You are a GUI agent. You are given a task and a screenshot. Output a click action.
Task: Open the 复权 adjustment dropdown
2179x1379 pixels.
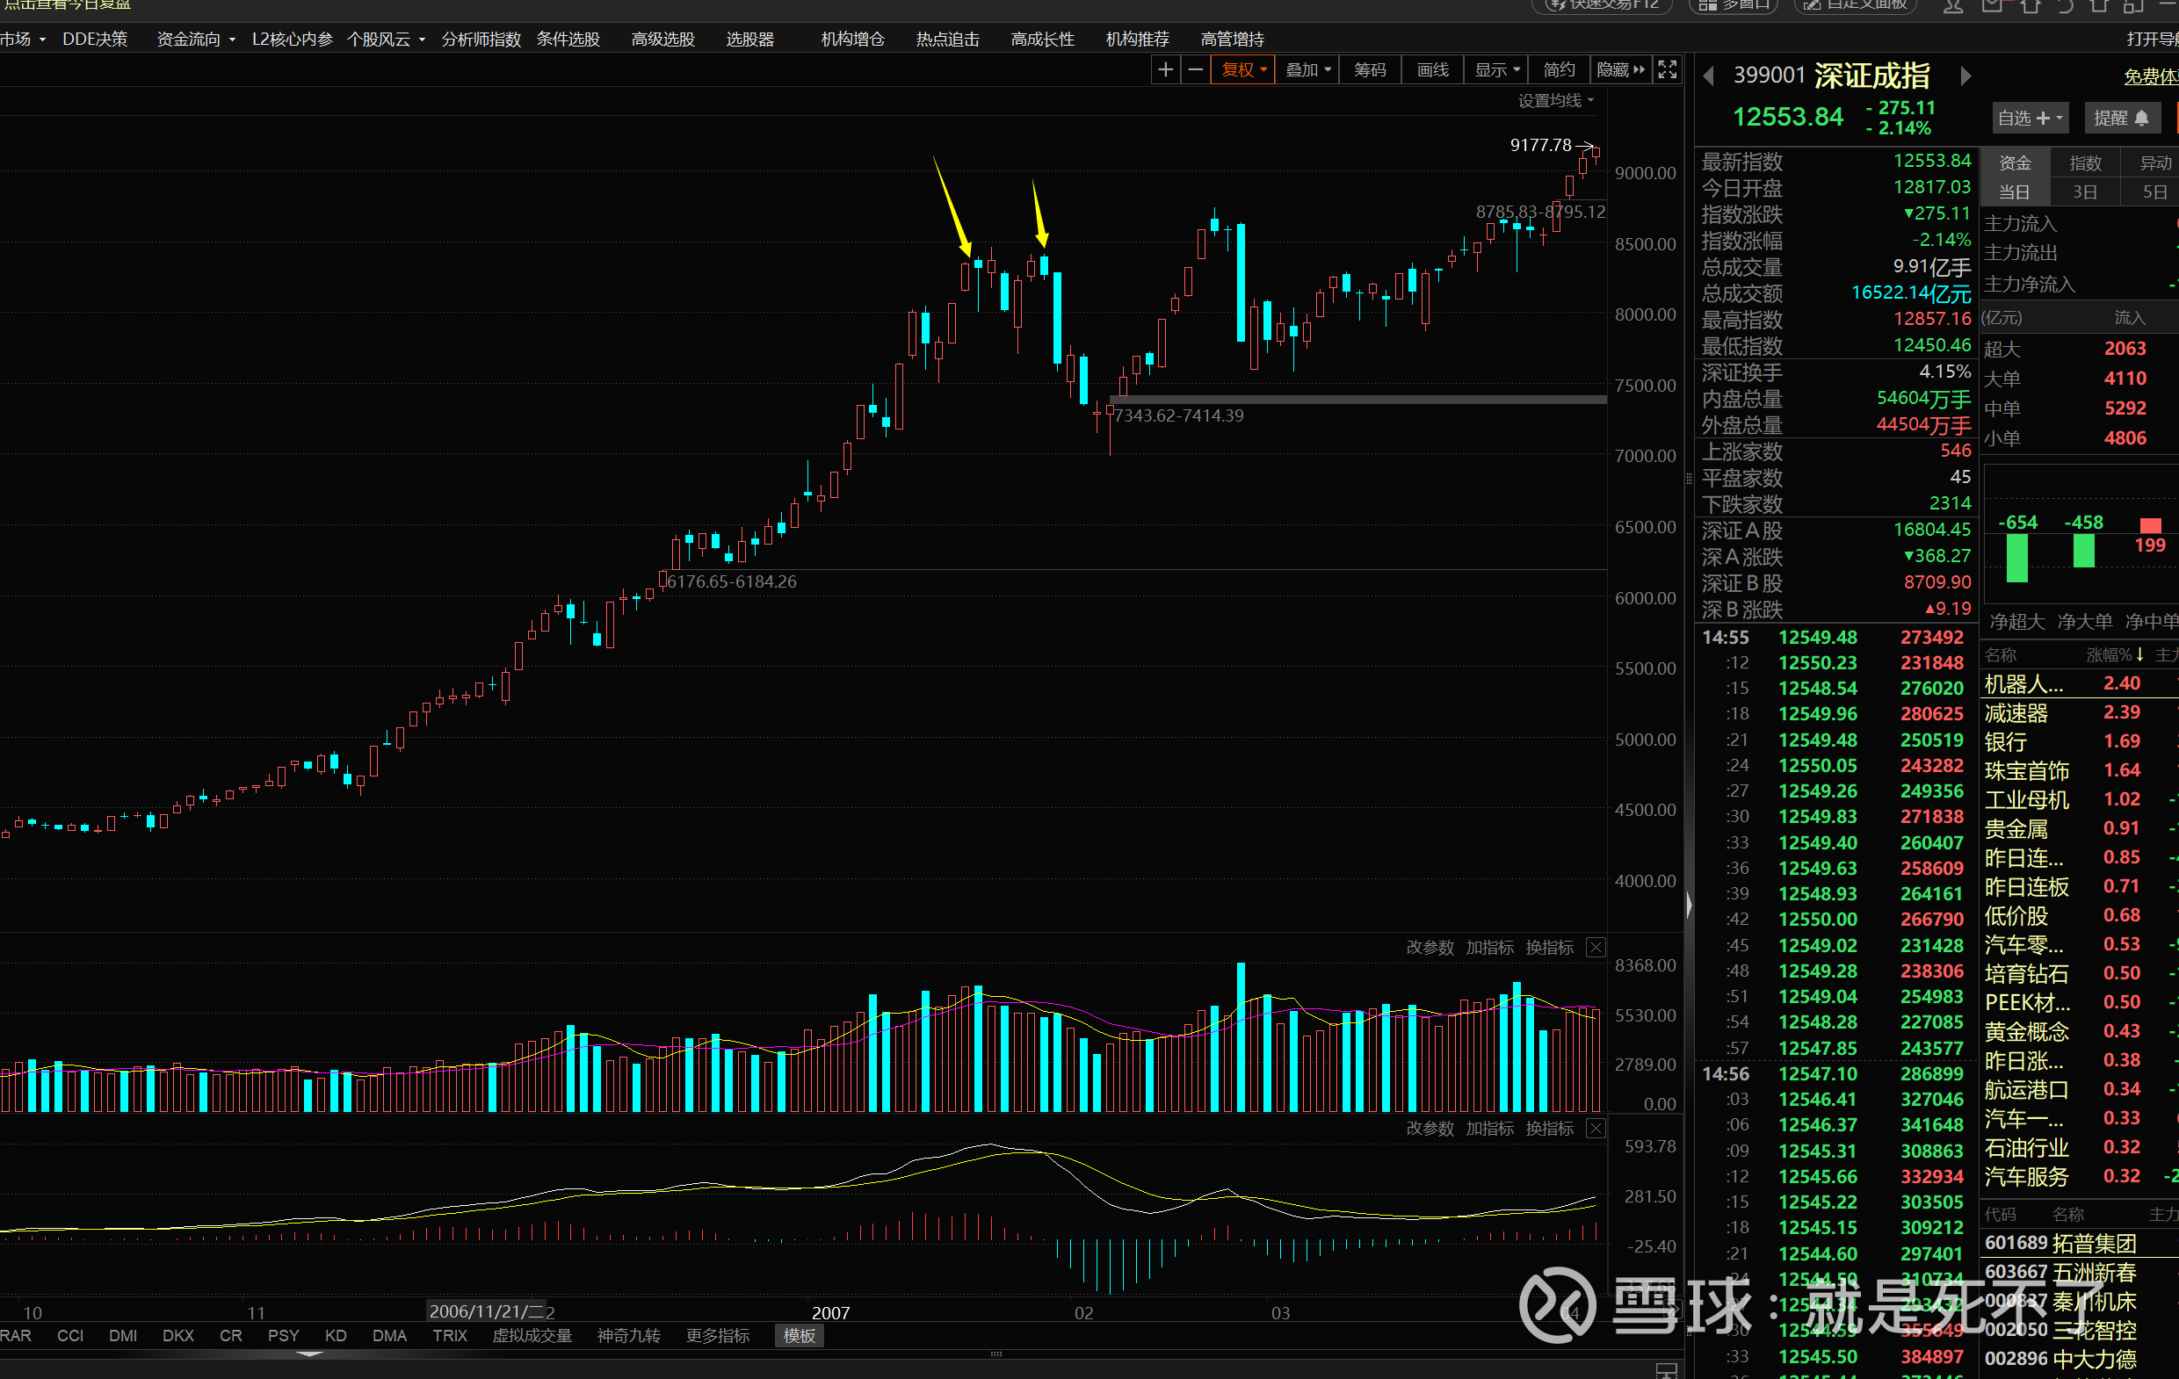pyautogui.click(x=1243, y=69)
